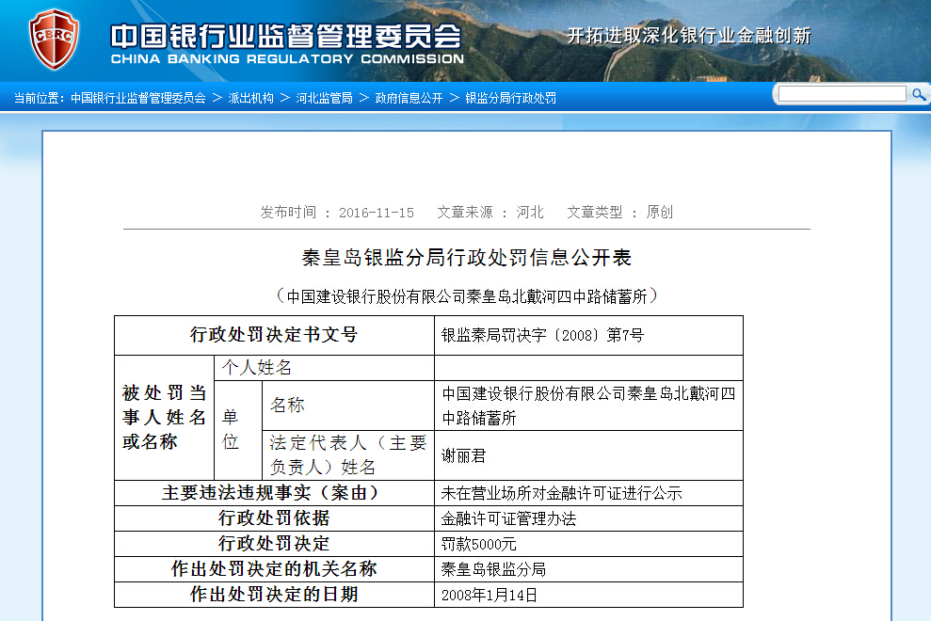Click the 名称 label cell
The image size is (931, 621).
(348, 406)
